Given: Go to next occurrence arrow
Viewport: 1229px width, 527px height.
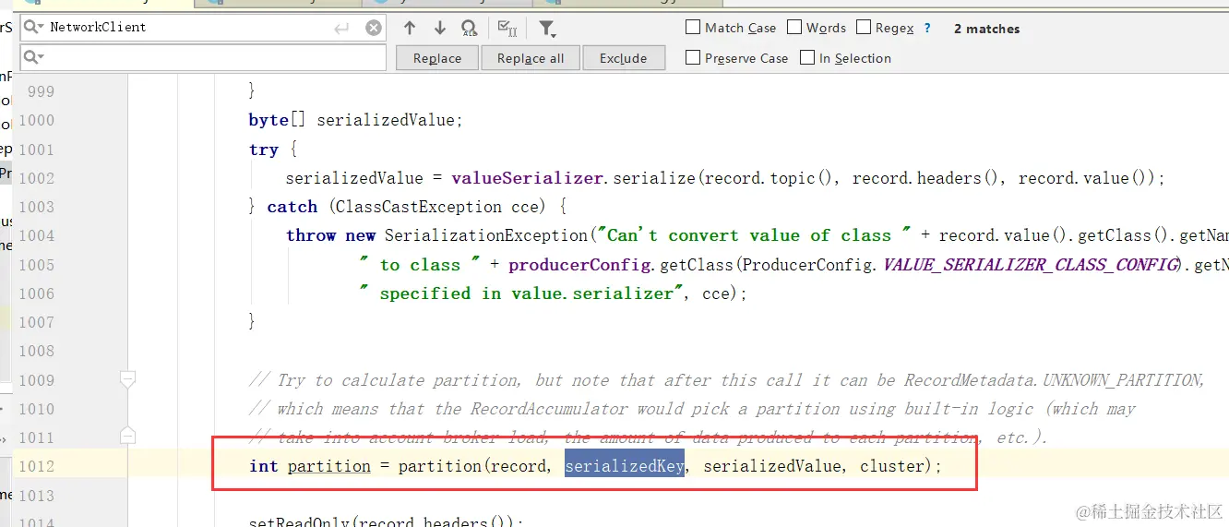Looking at the screenshot, I should click(439, 28).
